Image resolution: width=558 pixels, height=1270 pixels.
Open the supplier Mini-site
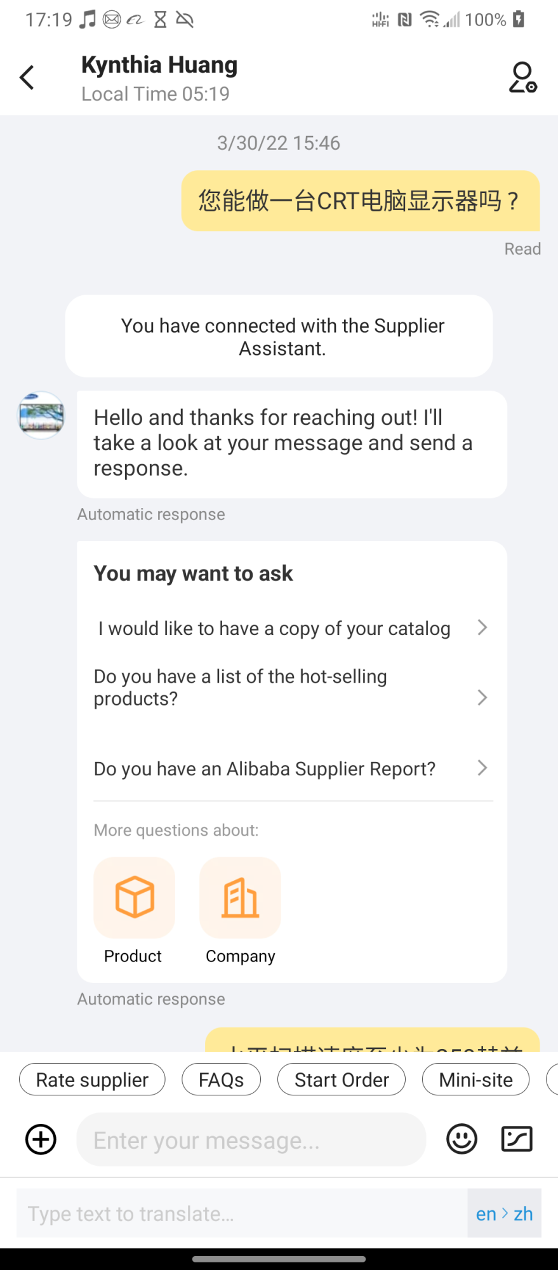tap(475, 1079)
